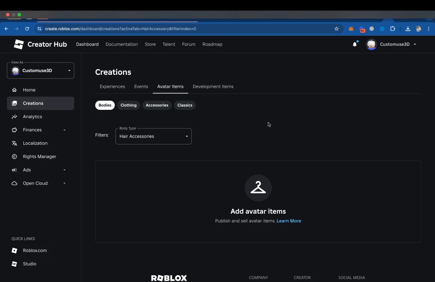The width and height of the screenshot is (435, 282).
Task: Click the Creations icon in sidebar
Action: pos(14,103)
